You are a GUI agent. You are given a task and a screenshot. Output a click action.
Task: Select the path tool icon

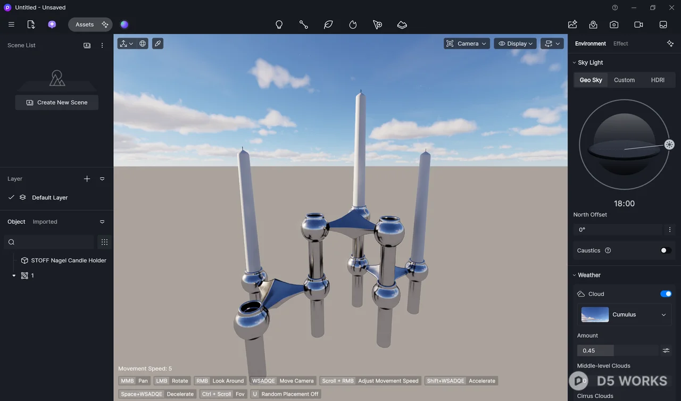coord(304,24)
